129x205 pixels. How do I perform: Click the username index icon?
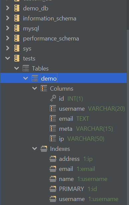[x=53, y=199]
